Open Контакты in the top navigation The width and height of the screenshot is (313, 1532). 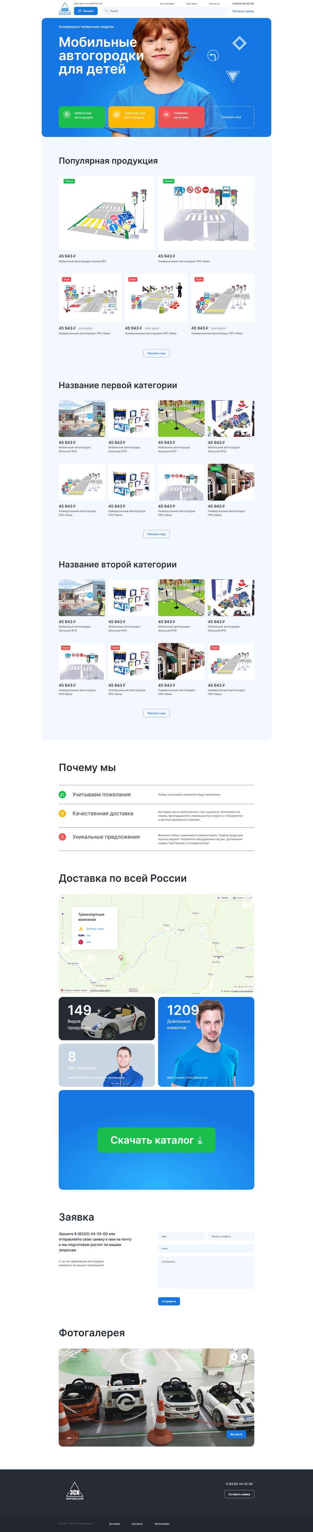coord(214,4)
